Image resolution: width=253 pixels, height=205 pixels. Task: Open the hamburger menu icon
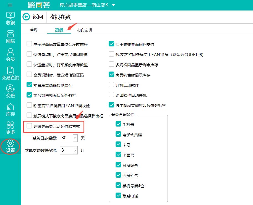pos(10,5)
